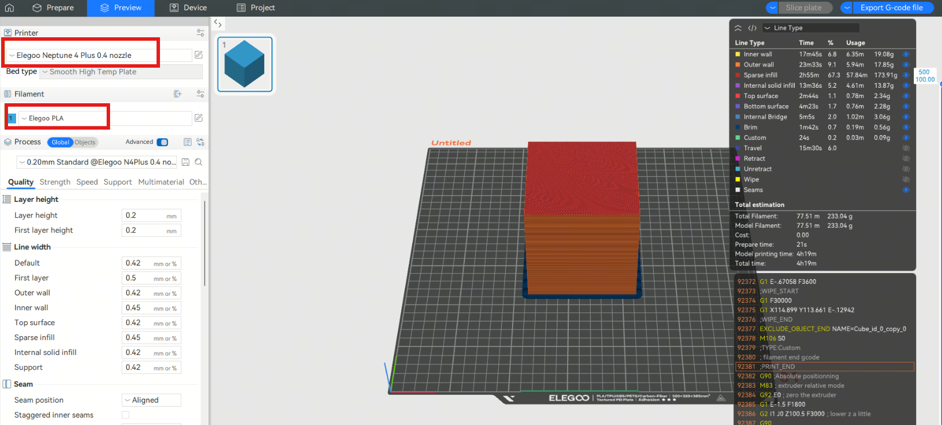This screenshot has width=942, height=425.
Task: Click First layer height value field
Action: 151,230
